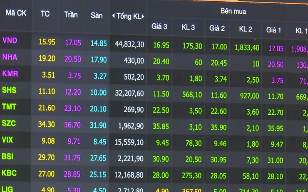
Task: Click the Giá 3 column header
Action: point(159,26)
